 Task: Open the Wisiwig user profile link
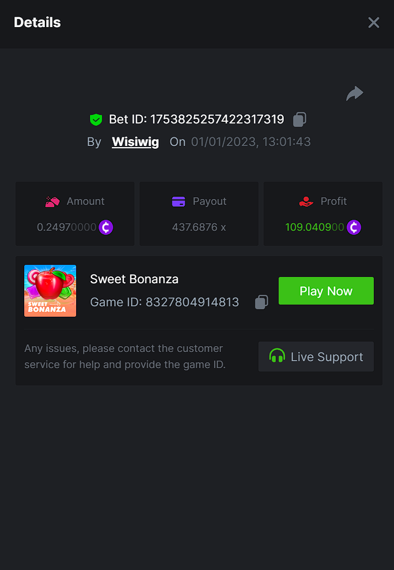[136, 142]
